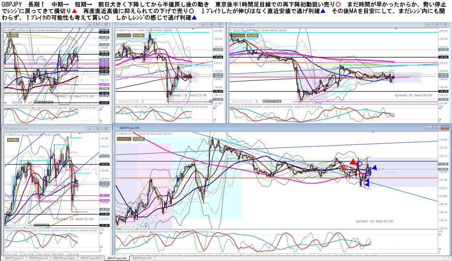Toggle Profile button in M5 chart
The height and width of the screenshot is (261, 452).
(138, 139)
